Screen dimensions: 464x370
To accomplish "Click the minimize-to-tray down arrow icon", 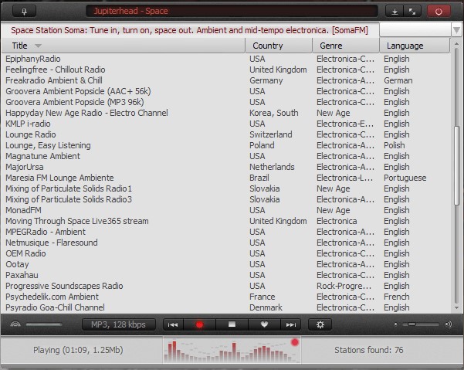I will click(x=395, y=11).
